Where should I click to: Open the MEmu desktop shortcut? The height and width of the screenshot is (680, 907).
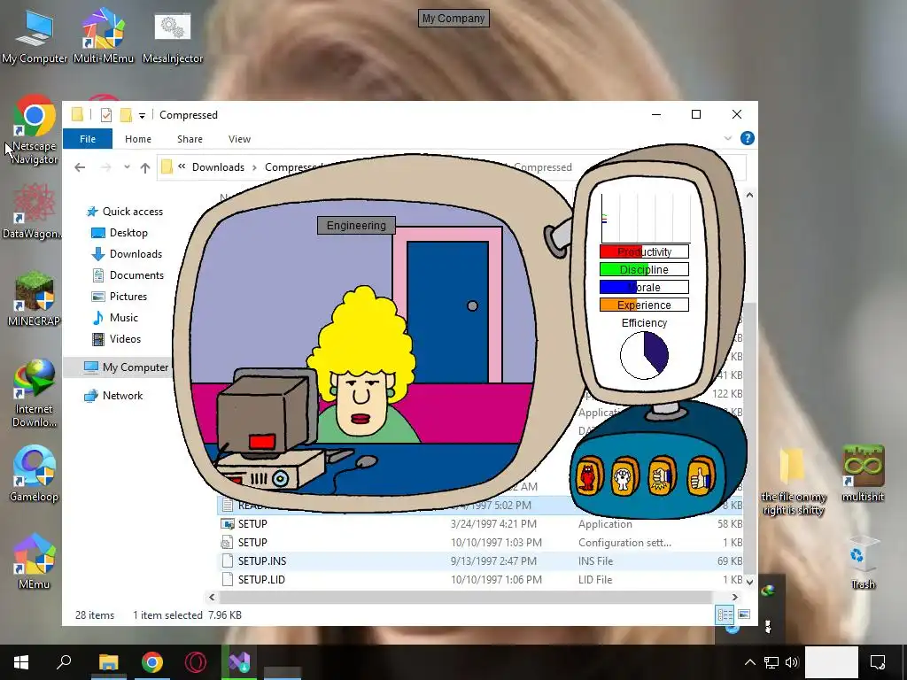point(35,560)
